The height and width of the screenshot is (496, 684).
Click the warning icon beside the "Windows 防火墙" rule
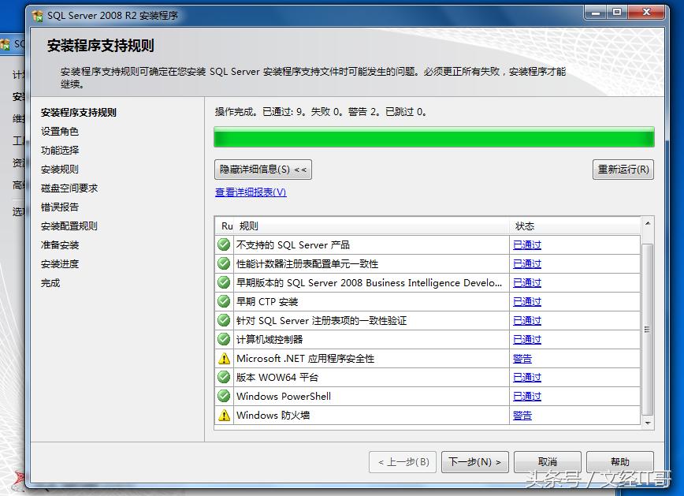[x=225, y=416]
